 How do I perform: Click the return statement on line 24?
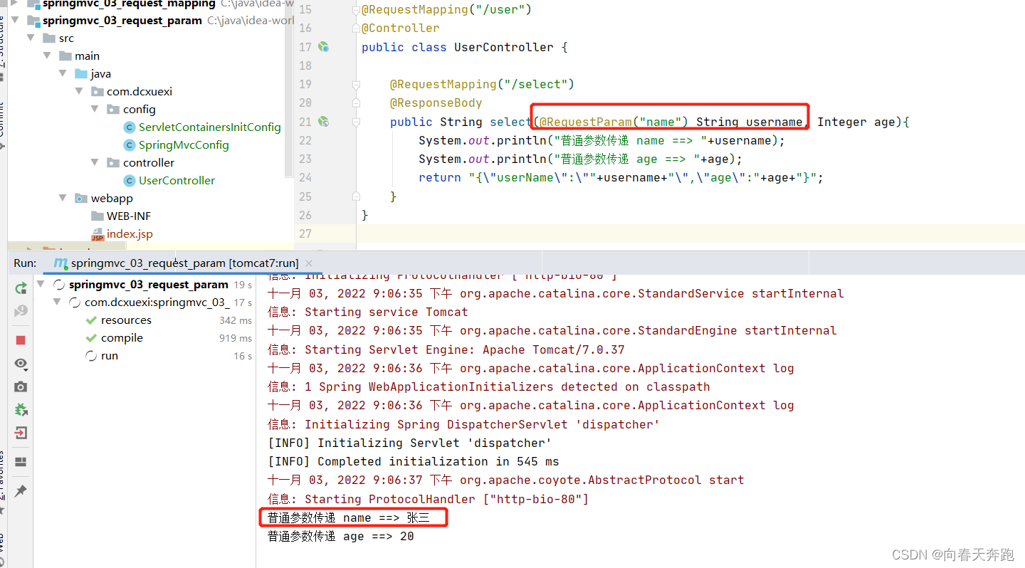tap(621, 178)
